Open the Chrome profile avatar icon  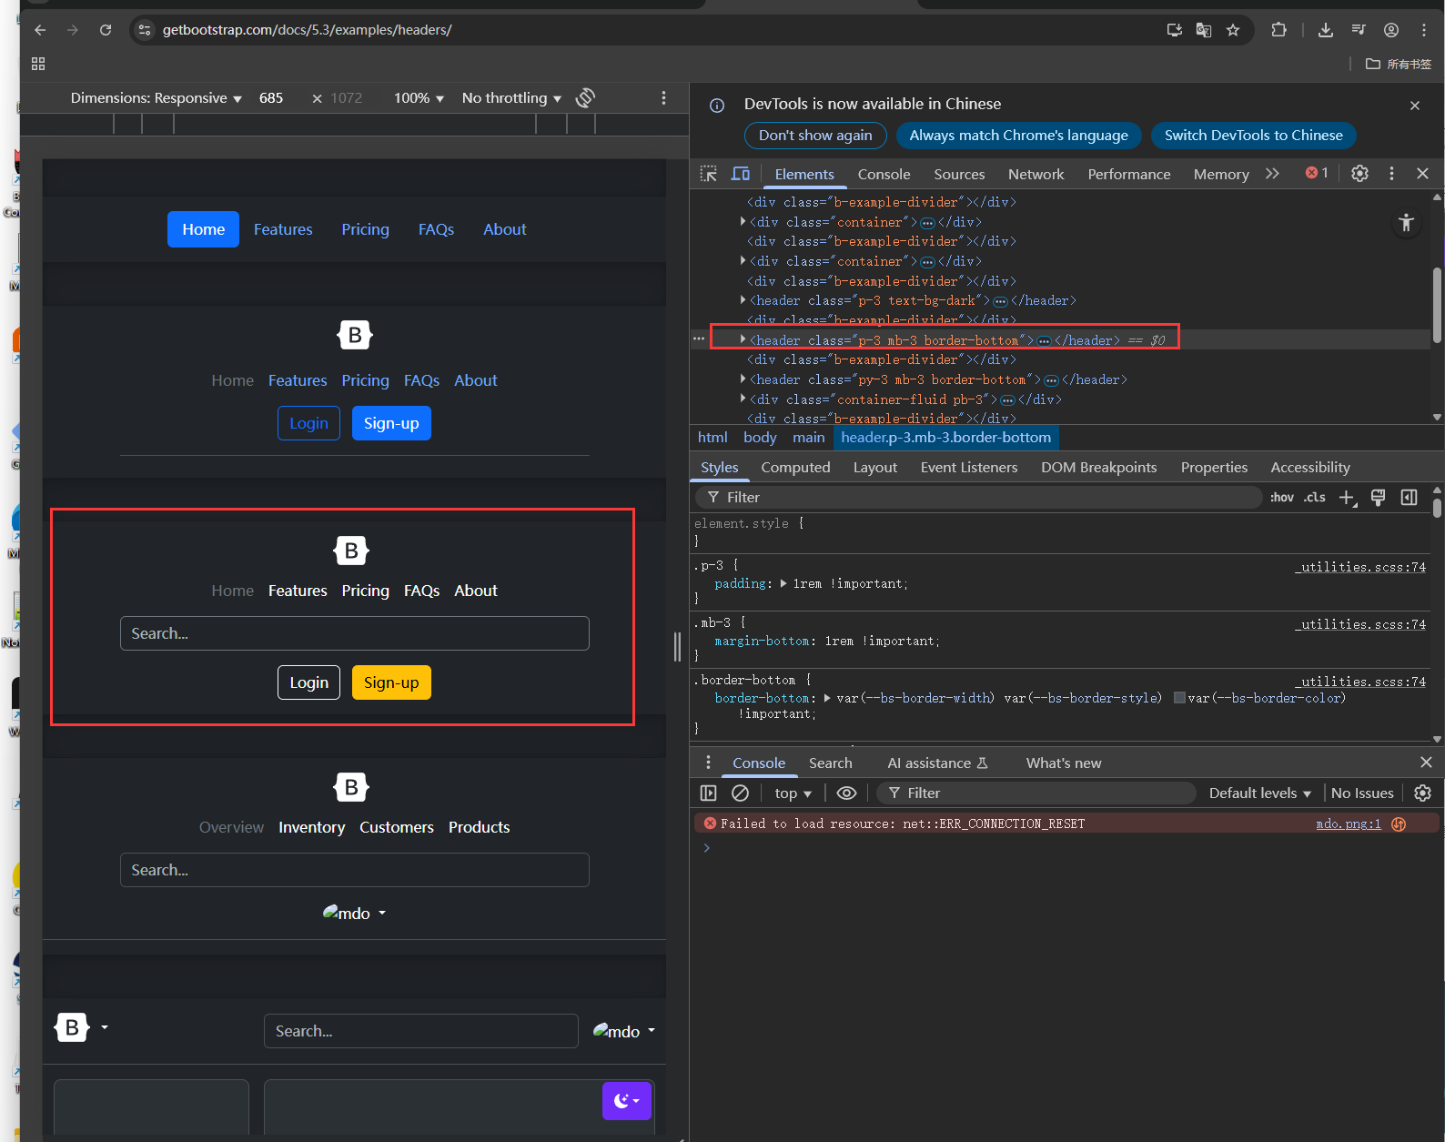[x=1391, y=30]
